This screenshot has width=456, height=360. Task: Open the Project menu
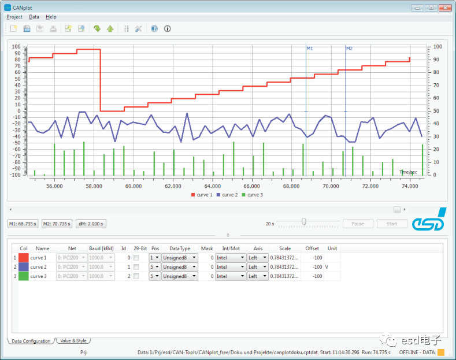tap(14, 17)
